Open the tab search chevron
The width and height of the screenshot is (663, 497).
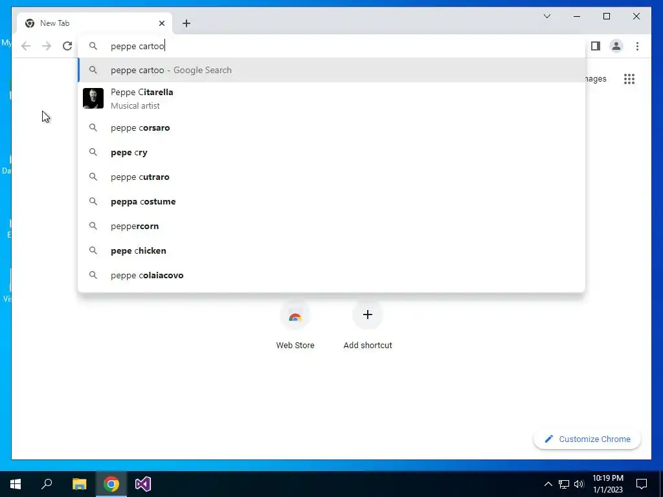pos(547,16)
